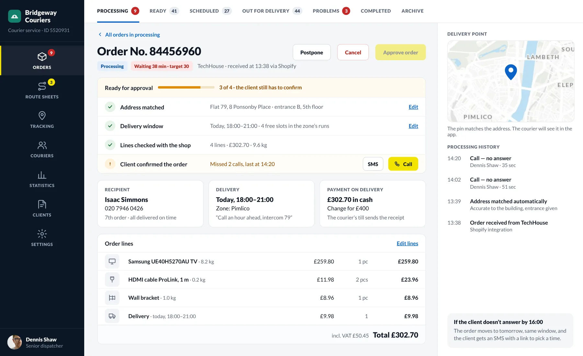This screenshot has width=583, height=356.
Task: Click the blue map pin marker
Action: click(x=511, y=72)
